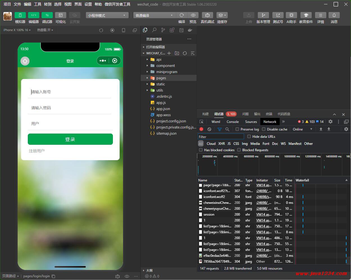351x280 pixels.
Task: Click the 预览 eye icon
Action: (x=193, y=15)
